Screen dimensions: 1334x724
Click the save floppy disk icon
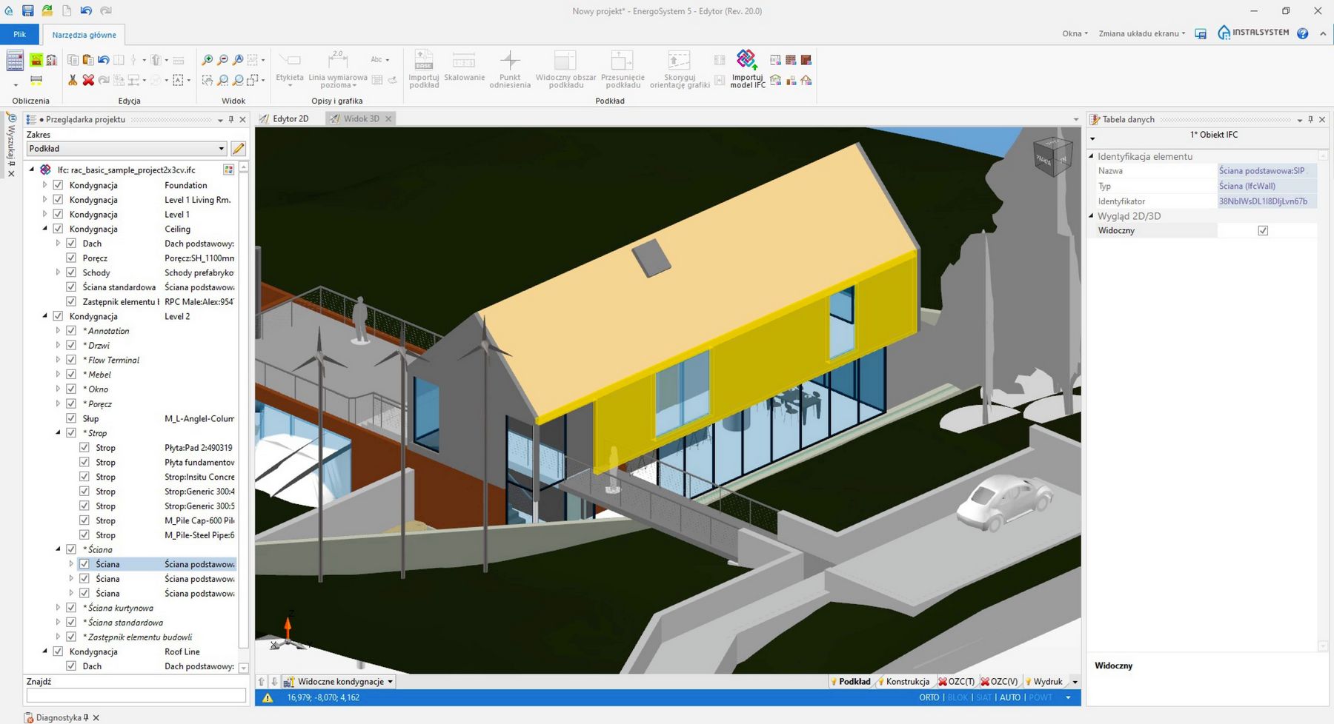click(27, 11)
